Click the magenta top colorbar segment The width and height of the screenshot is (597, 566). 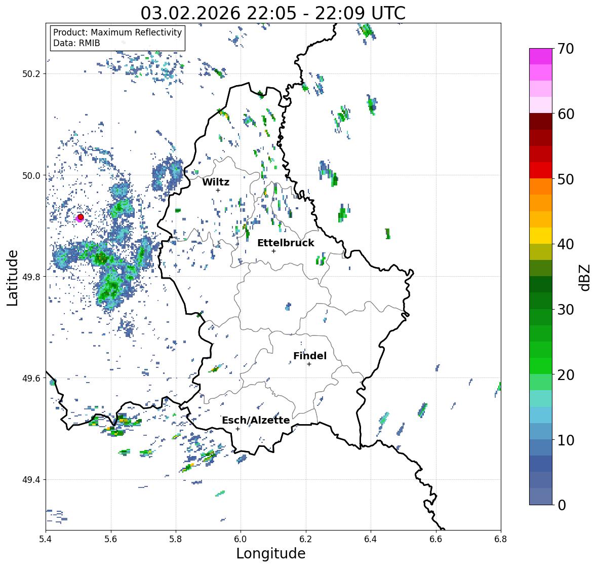pos(541,56)
